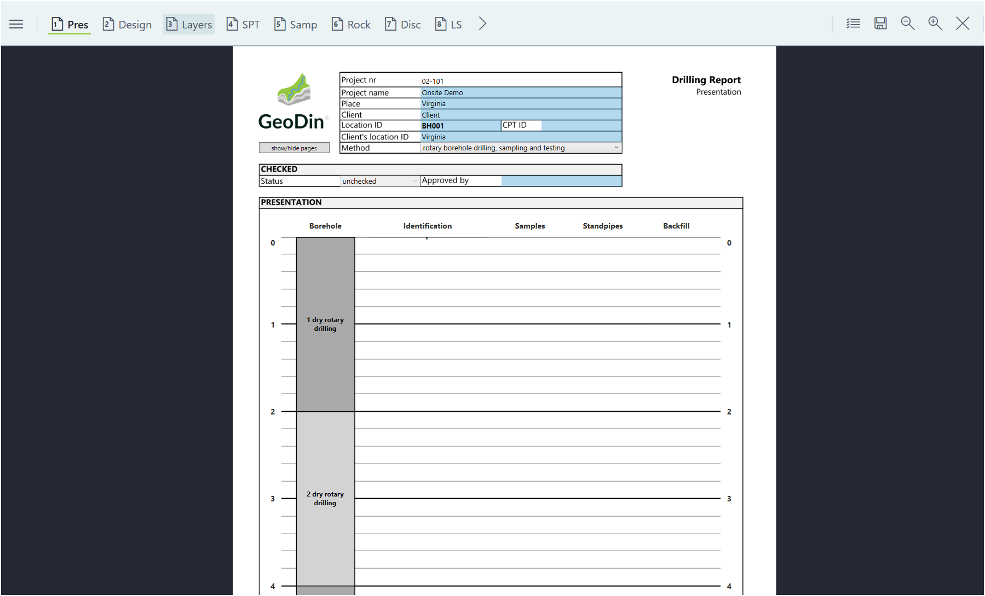This screenshot has height=596, width=985.
Task: Open the Samp page tab
Action: pos(296,25)
